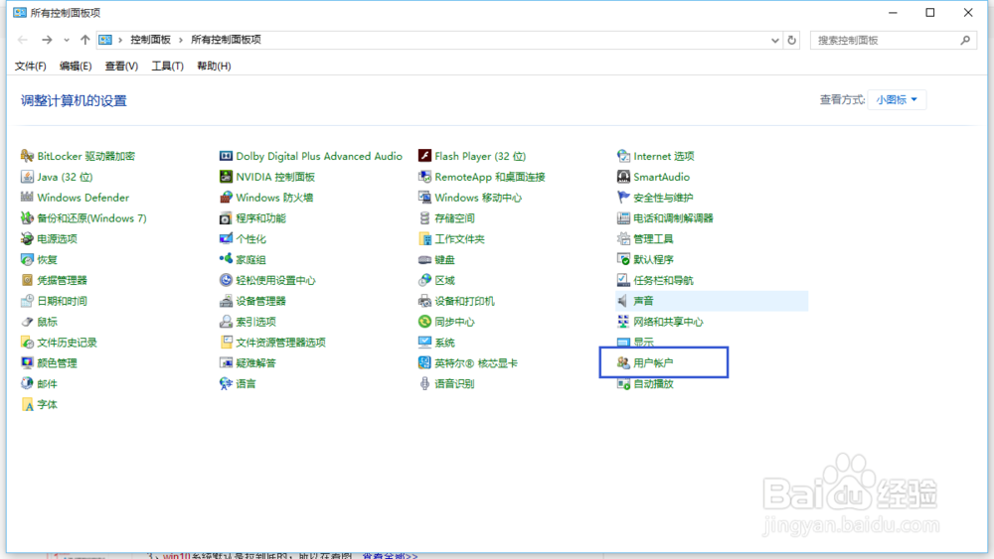This screenshot has height=559, width=994.
Task: Click the 电话和调制解调器 link
Action: tap(673, 217)
